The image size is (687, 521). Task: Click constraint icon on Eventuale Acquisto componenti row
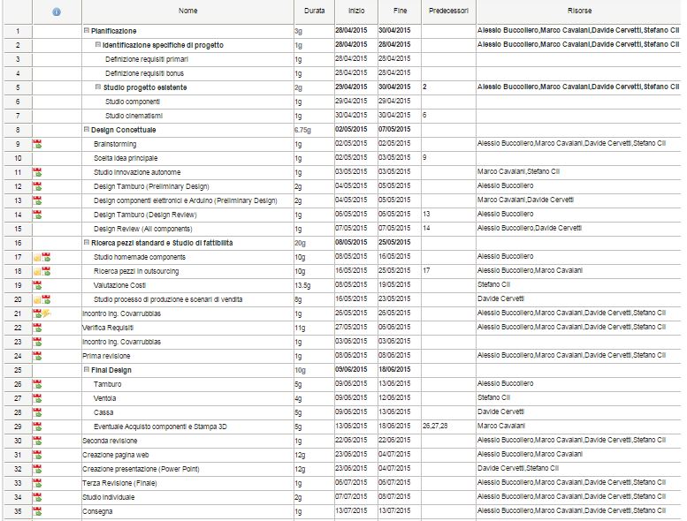click(x=37, y=427)
